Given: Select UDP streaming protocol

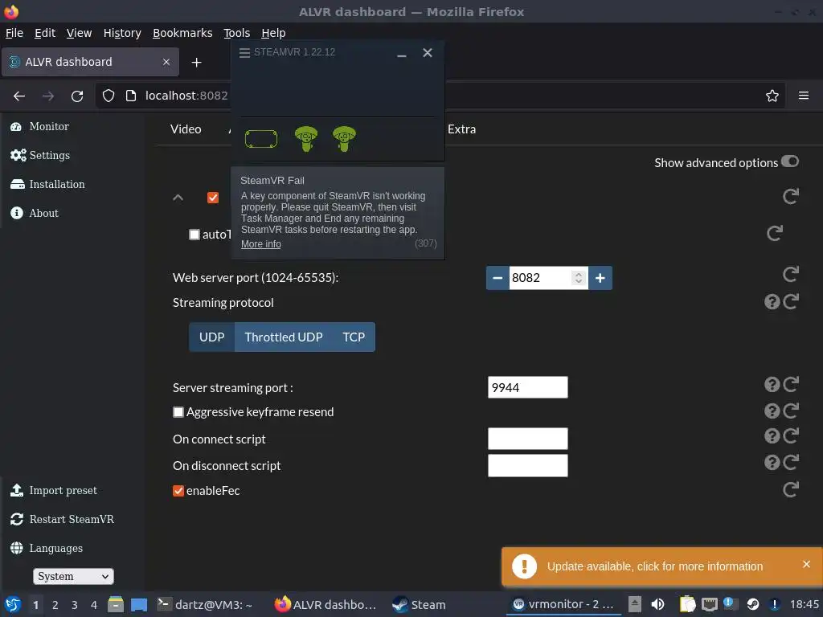Looking at the screenshot, I should [x=212, y=337].
